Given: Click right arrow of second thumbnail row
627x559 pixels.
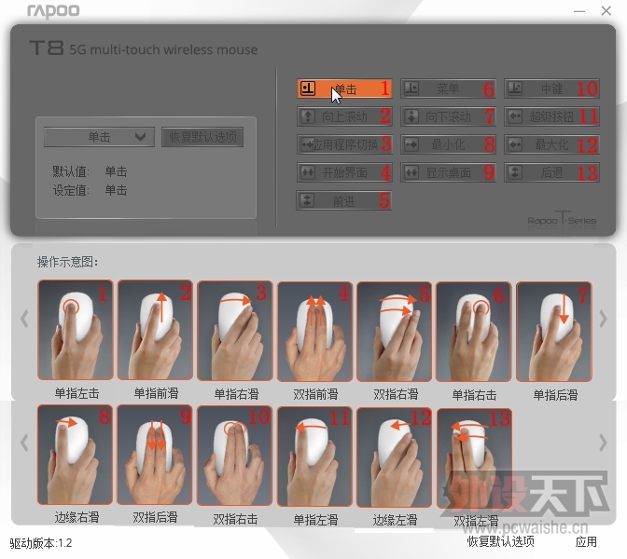Looking at the screenshot, I should 603,443.
